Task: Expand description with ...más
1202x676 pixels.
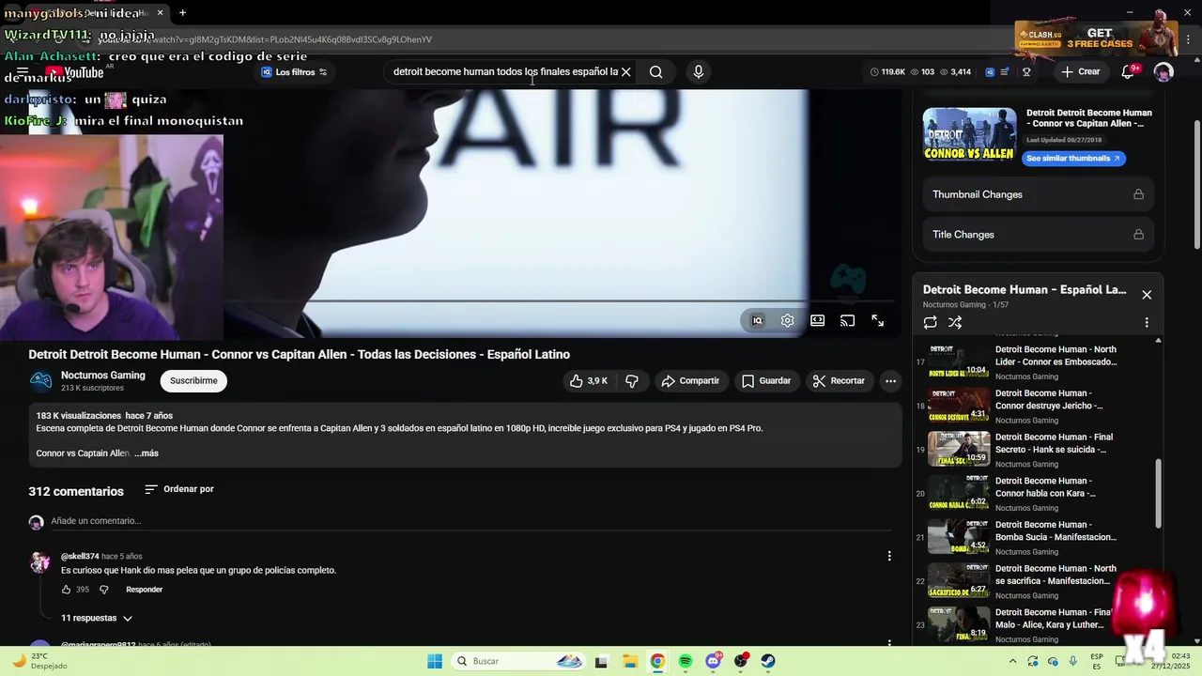Action: tap(146, 453)
